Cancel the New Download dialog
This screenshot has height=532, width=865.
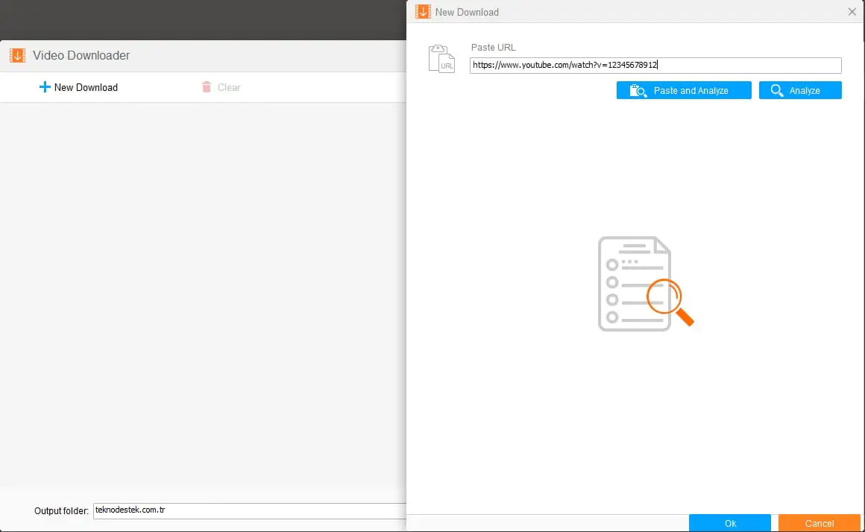[820, 523]
